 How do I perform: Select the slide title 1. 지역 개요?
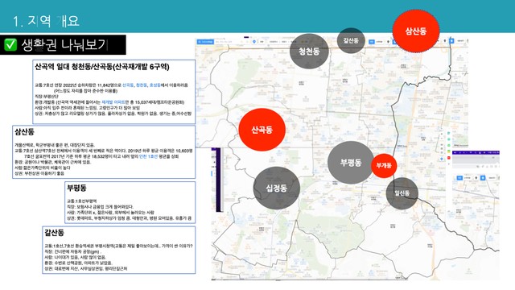point(46,22)
